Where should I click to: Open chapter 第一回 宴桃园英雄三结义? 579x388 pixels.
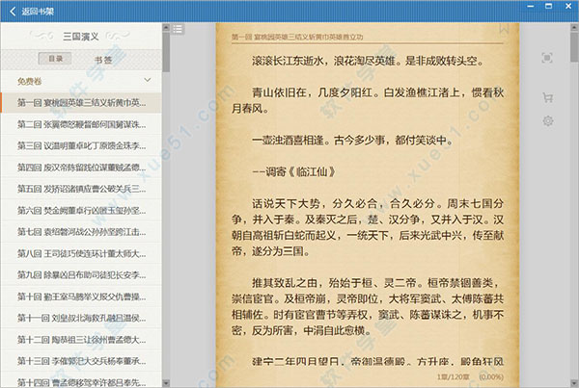tap(81, 103)
